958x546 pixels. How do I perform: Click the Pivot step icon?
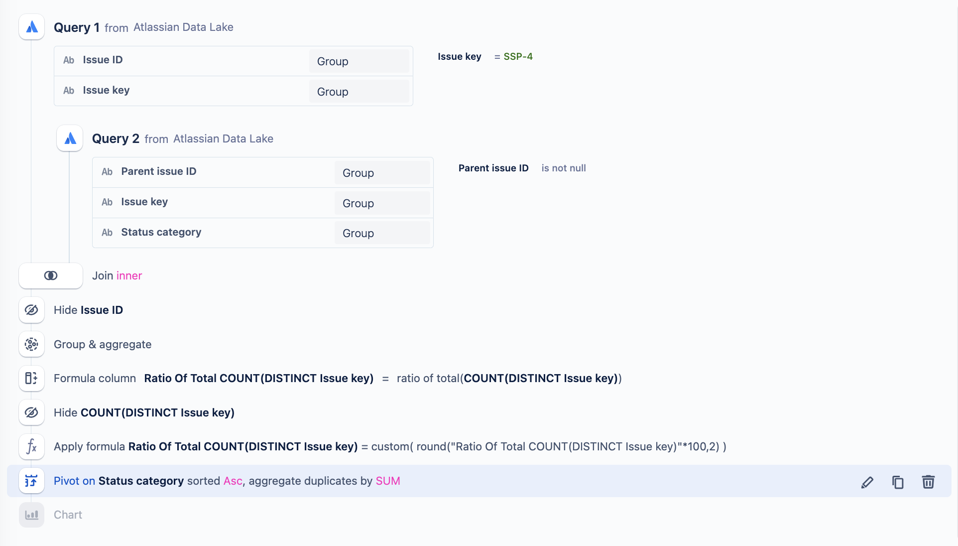pos(31,481)
